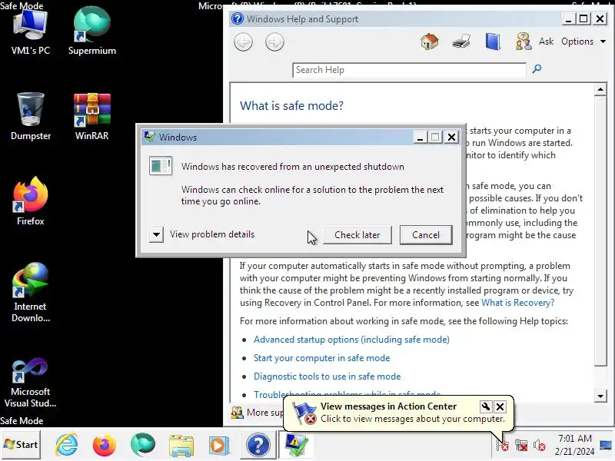Open the What is Recovery? link
The width and height of the screenshot is (615, 461).
click(x=517, y=303)
